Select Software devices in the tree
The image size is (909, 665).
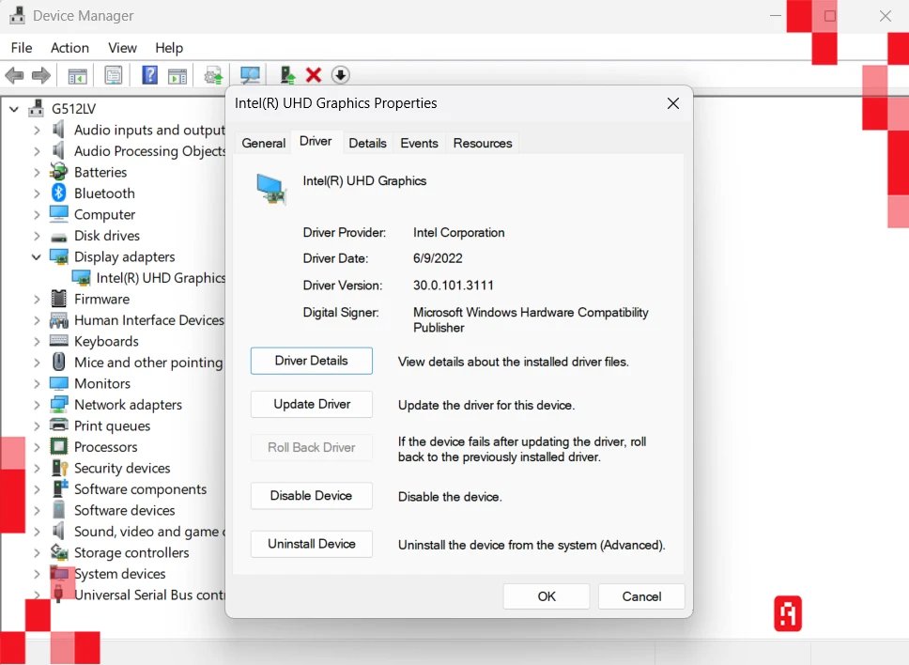(124, 510)
